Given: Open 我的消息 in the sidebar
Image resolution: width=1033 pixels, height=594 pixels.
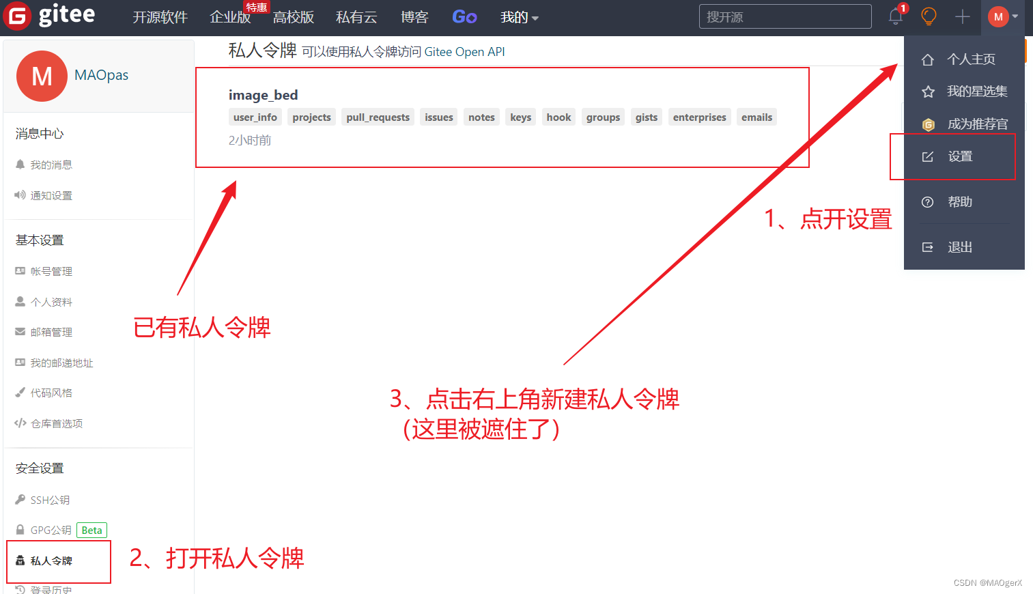Looking at the screenshot, I should tap(51, 165).
